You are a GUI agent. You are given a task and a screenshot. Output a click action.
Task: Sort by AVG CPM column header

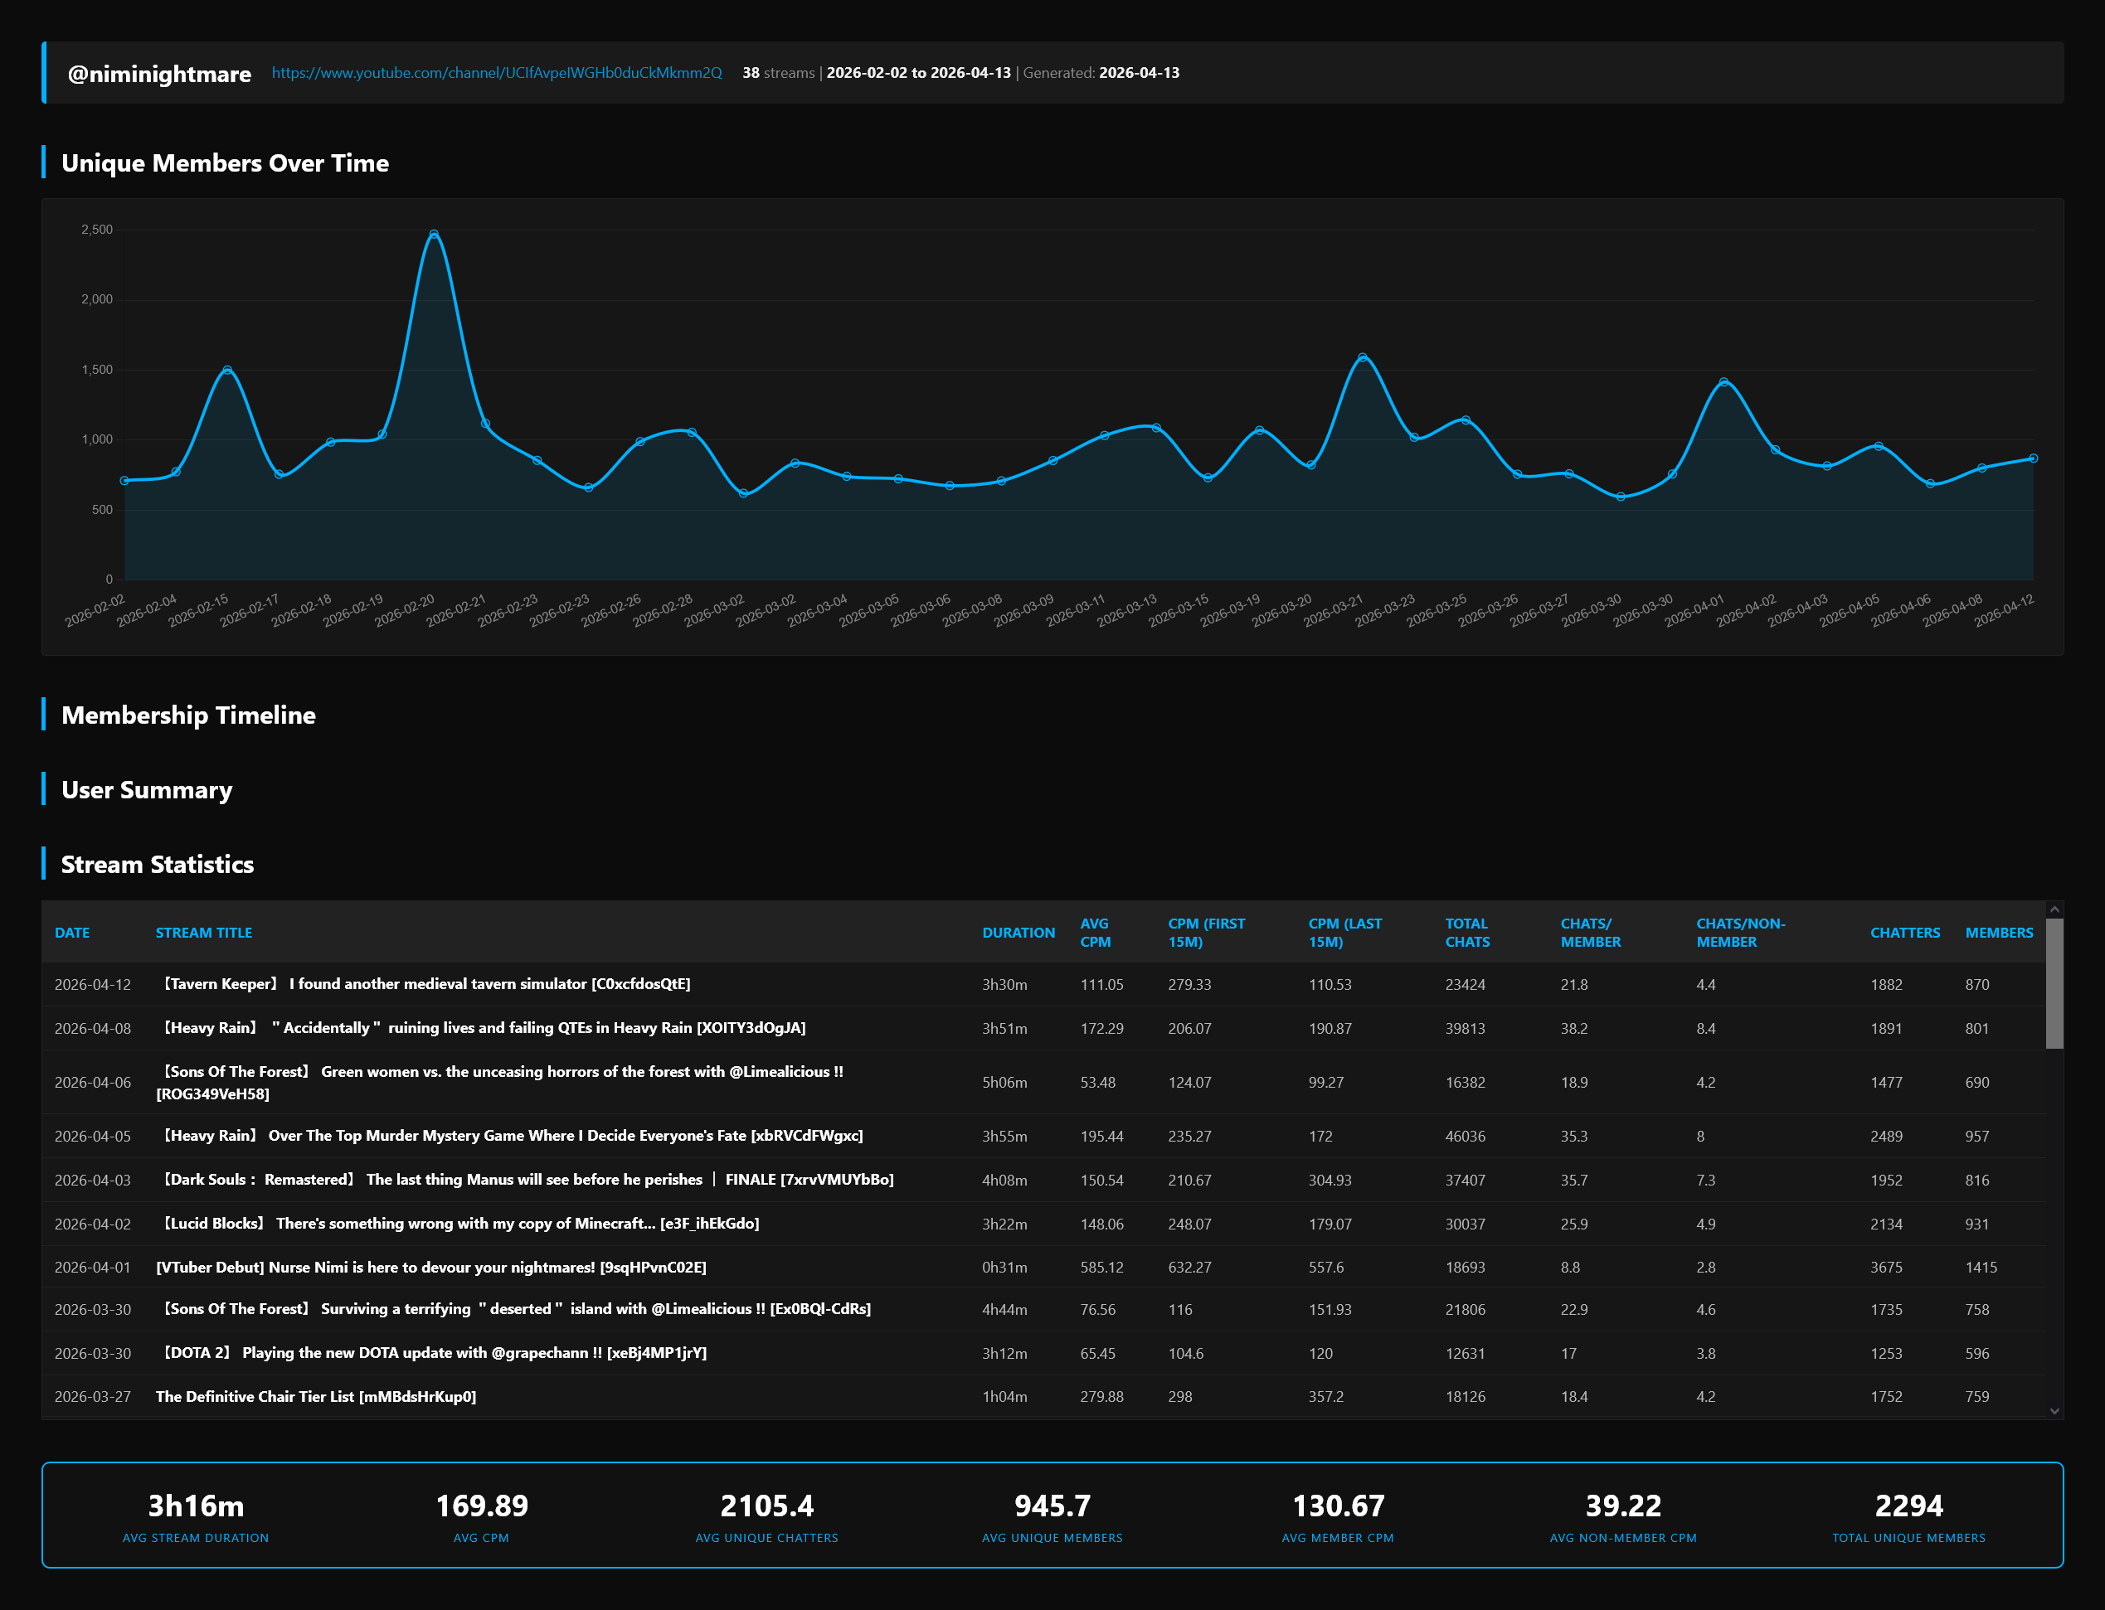click(x=1095, y=933)
